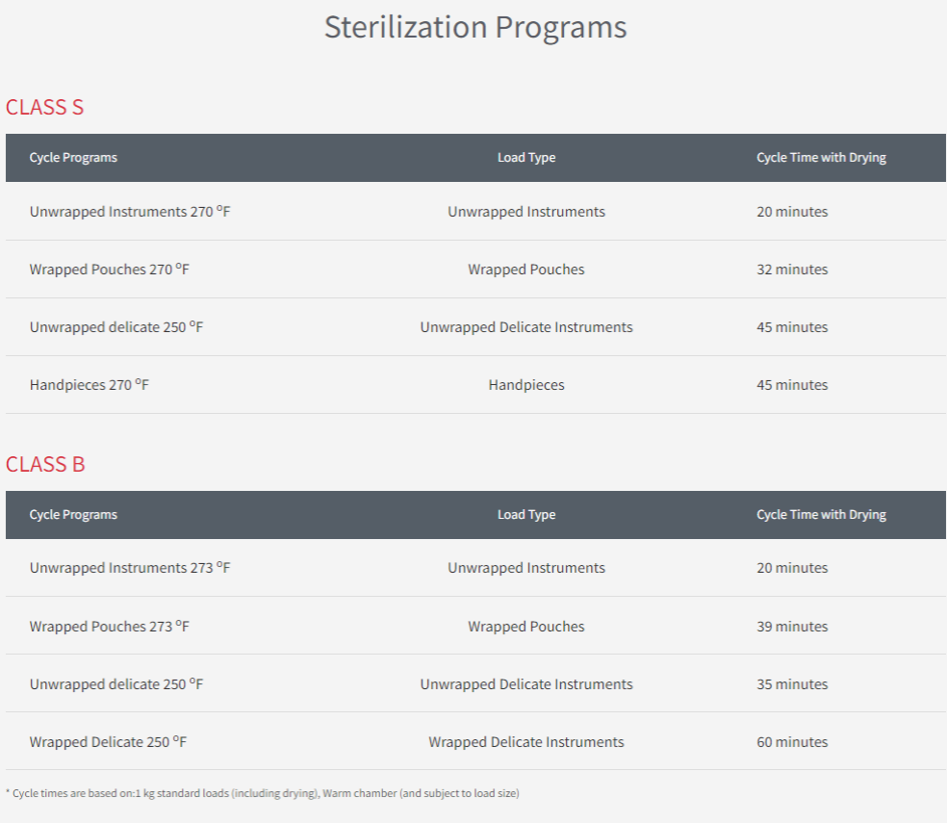Viewport: 947px width, 823px height.
Task: Select the 39 minutes cycle time cell
Action: coord(792,627)
